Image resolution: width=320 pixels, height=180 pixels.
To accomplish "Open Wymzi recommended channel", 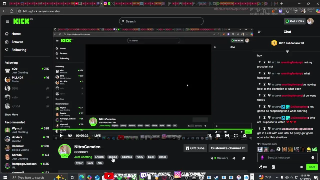I will coord(26,130).
